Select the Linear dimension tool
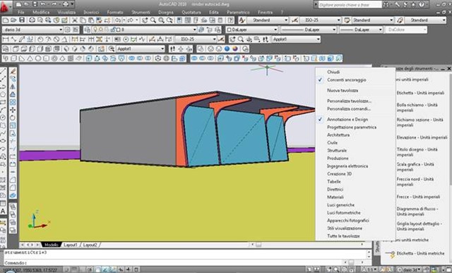 (6, 39)
